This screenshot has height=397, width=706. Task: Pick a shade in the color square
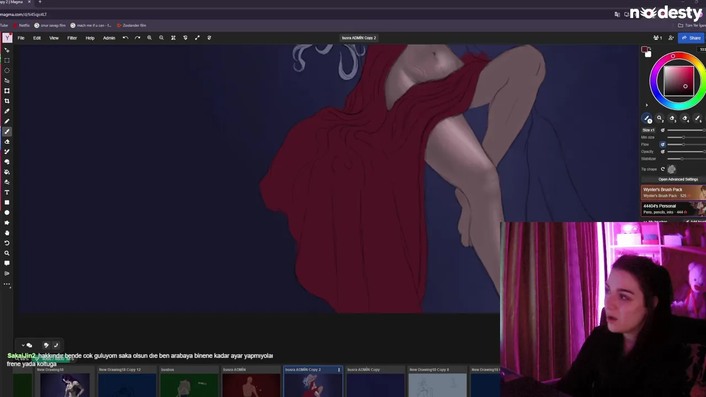tap(678, 82)
